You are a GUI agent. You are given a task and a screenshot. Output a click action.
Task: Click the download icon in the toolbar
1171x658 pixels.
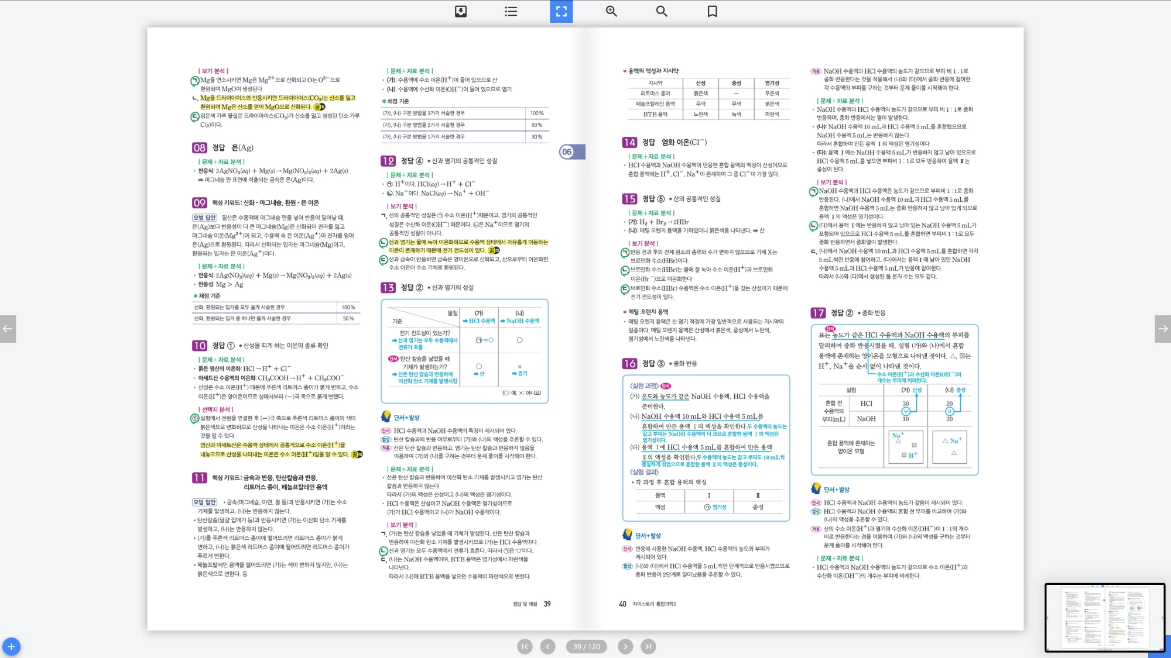point(461,11)
